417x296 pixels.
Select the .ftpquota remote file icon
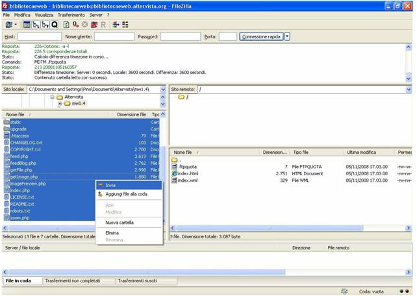click(x=174, y=167)
